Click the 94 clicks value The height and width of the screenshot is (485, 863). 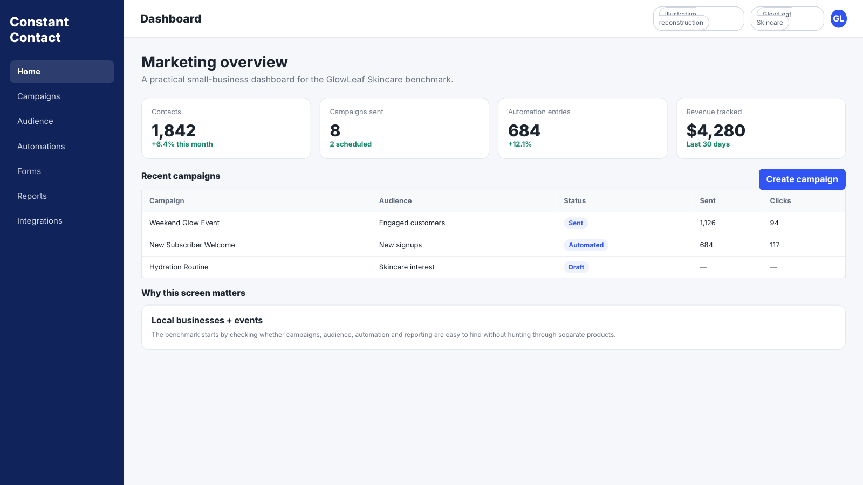pyautogui.click(x=774, y=223)
